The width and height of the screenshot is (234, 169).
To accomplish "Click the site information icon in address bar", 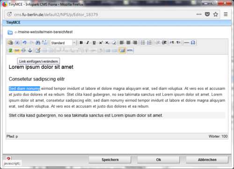I will [9, 14].
